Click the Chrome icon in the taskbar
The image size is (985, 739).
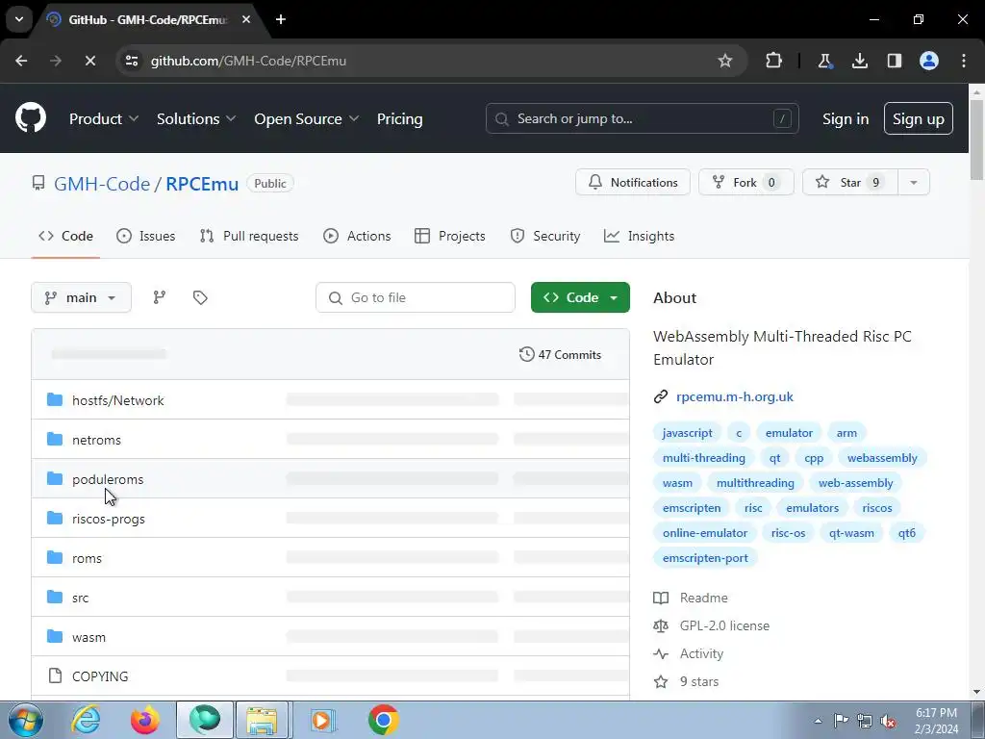383,720
